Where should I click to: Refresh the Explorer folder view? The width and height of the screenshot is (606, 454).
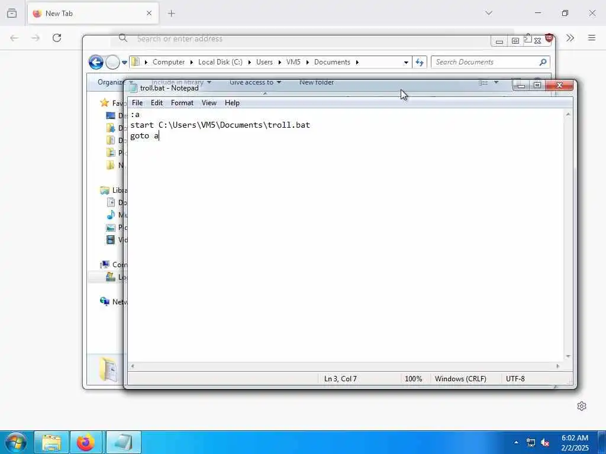420,62
